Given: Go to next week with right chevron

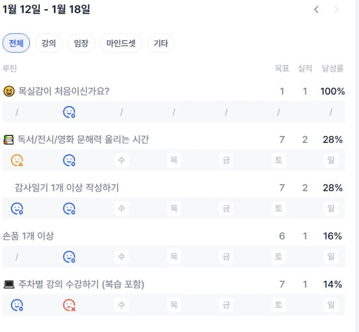Looking at the screenshot, I should pyautogui.click(x=336, y=10).
